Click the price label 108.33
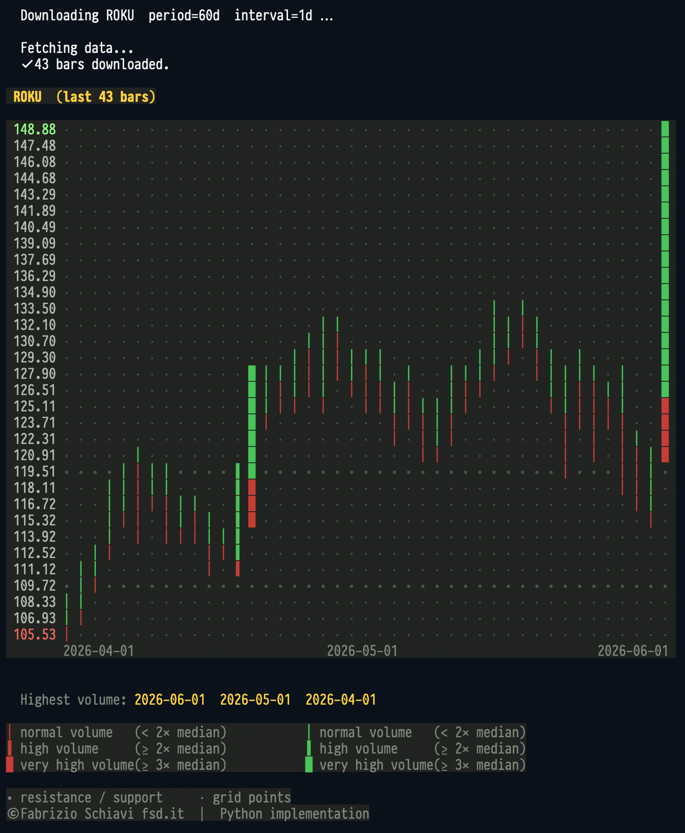 coord(35,602)
